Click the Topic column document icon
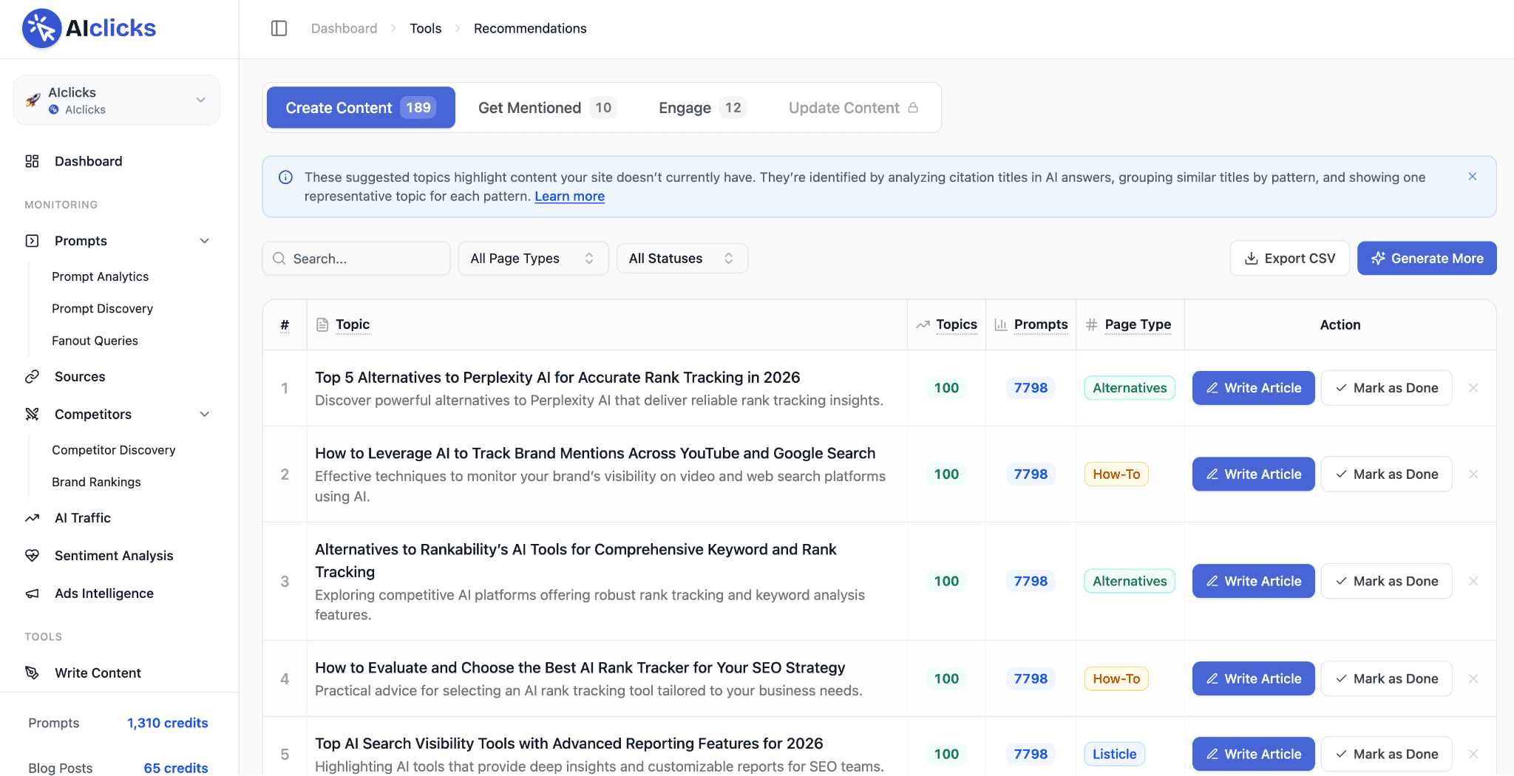Viewport: 1514px width, 776px height. [x=322, y=324]
